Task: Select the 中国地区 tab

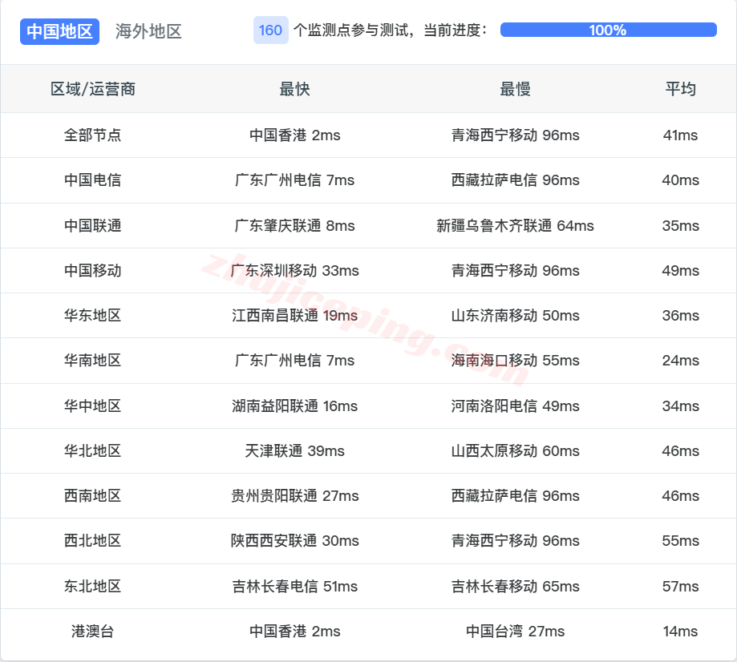Action: (59, 31)
